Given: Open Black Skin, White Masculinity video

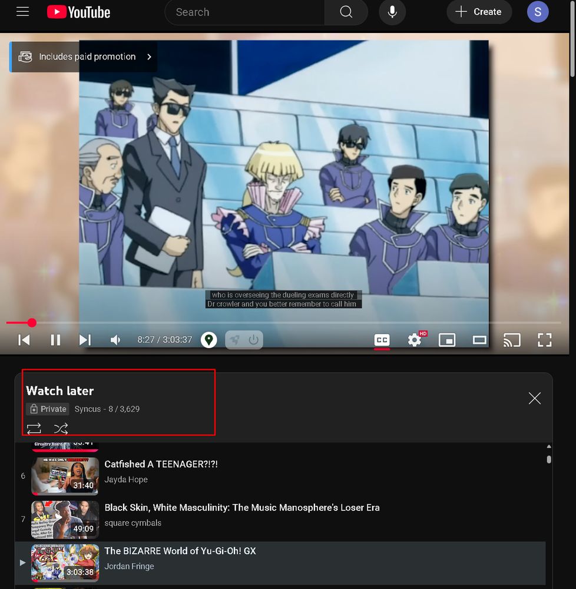Looking at the screenshot, I should [242, 508].
